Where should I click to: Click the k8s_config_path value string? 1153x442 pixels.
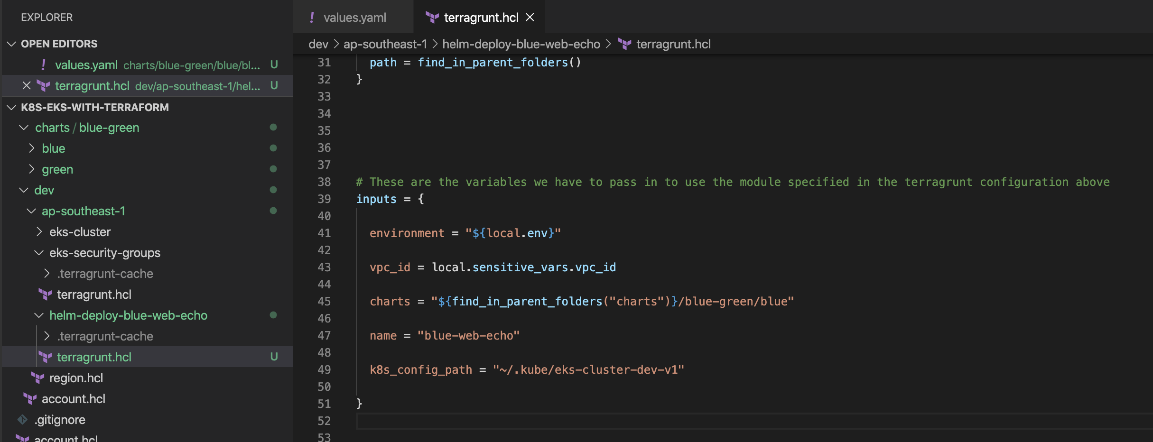click(588, 370)
